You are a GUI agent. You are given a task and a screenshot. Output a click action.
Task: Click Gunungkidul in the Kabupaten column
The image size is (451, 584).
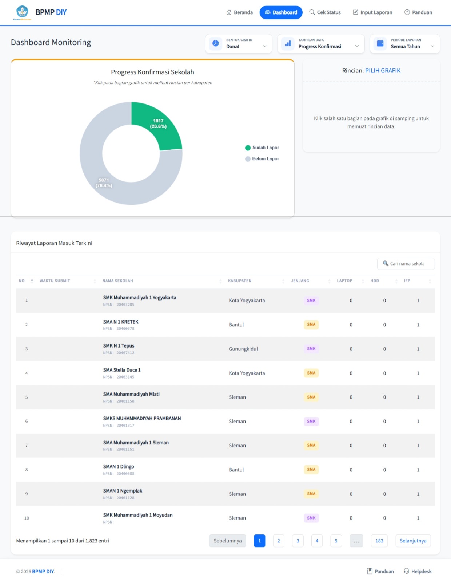click(x=243, y=349)
